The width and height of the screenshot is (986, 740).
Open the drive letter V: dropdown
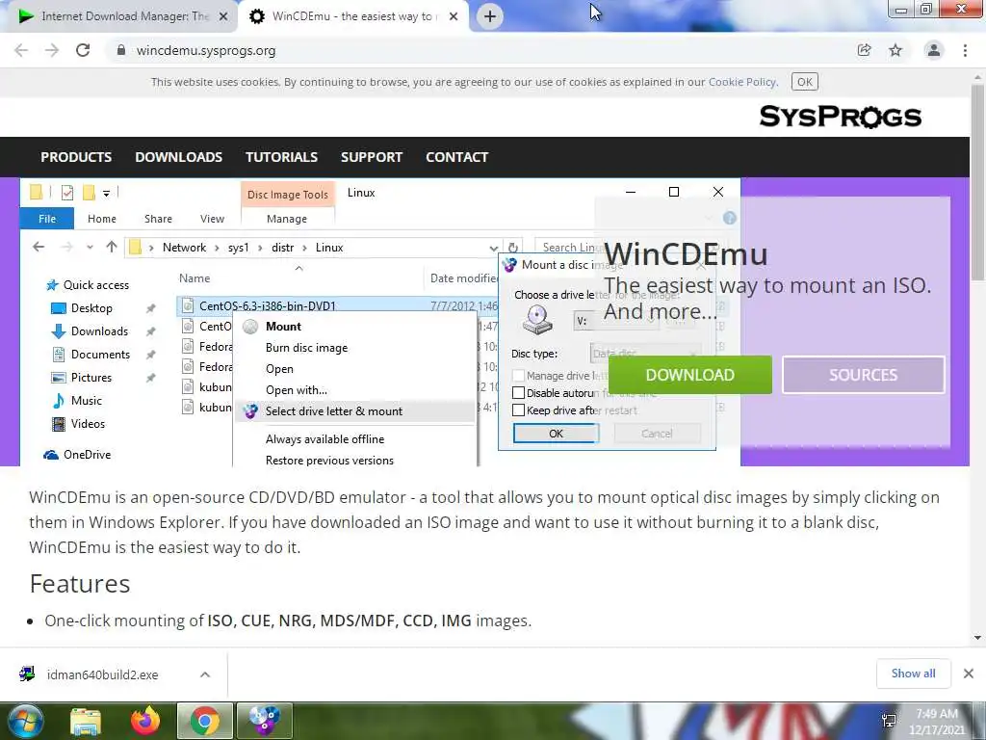point(616,321)
